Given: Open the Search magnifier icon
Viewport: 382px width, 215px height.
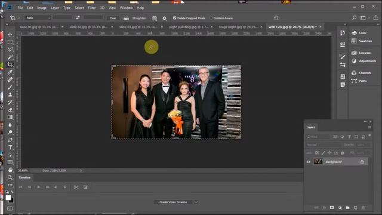Looking at the screenshot, I should click(x=354, y=18).
